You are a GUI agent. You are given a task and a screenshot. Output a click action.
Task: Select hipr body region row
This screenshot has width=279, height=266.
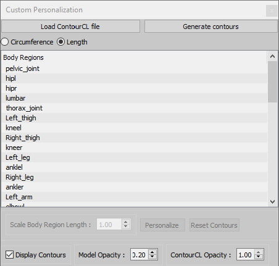134,88
